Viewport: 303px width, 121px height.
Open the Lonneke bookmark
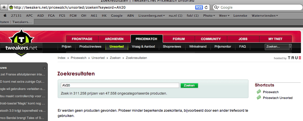click(x=240, y=16)
